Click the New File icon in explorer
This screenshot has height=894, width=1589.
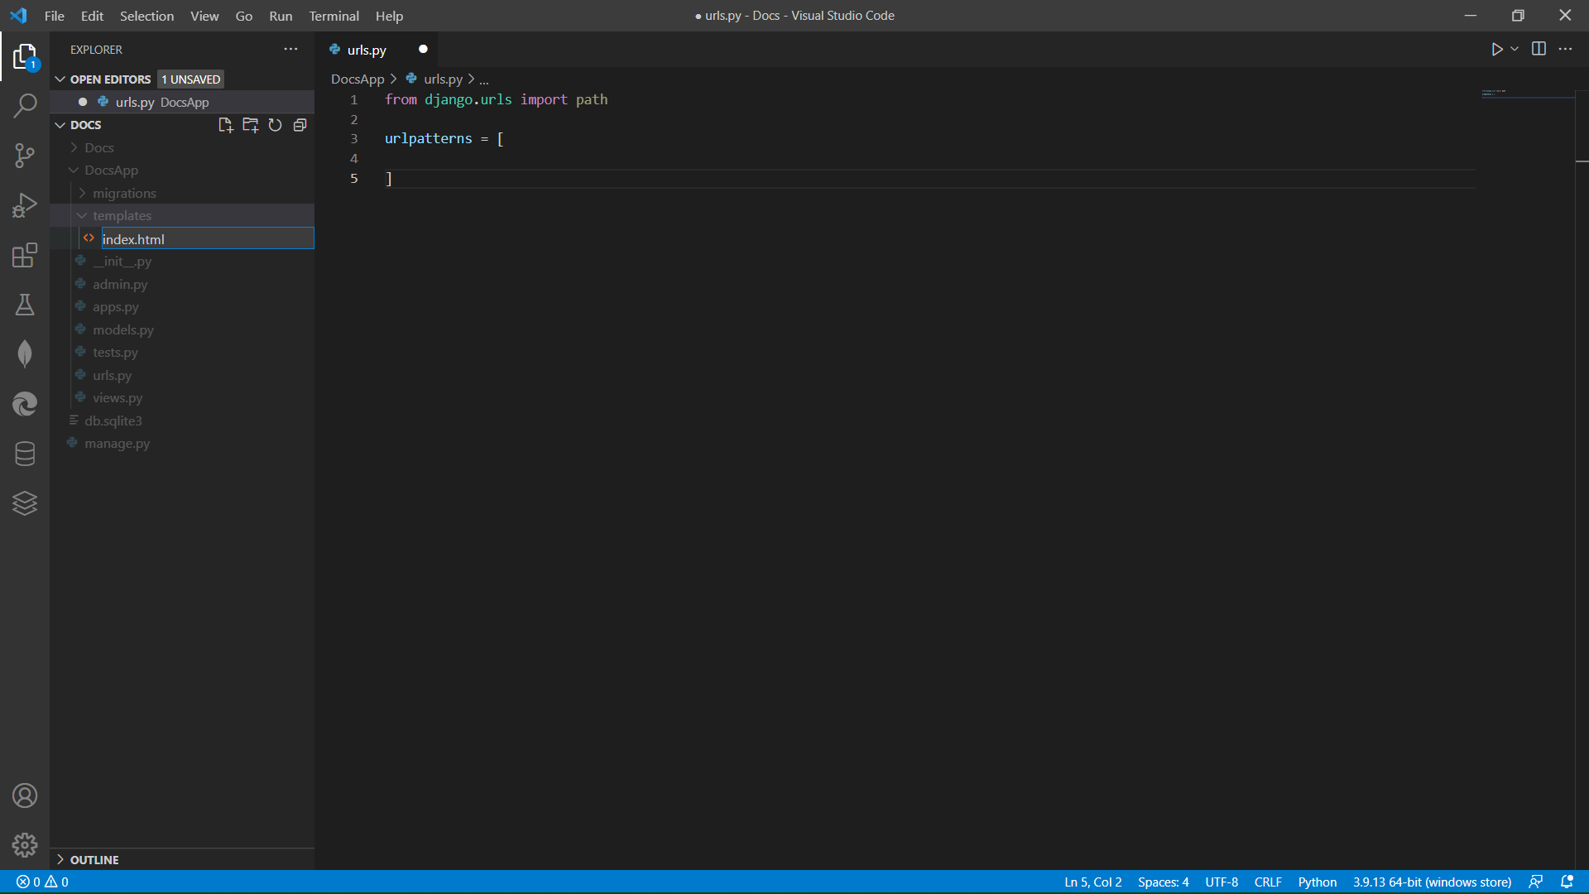pyautogui.click(x=225, y=125)
